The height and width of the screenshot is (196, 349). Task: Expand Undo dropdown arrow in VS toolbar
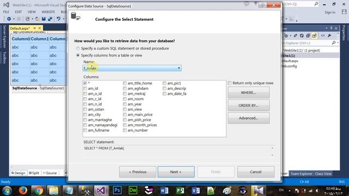click(x=63, y=19)
